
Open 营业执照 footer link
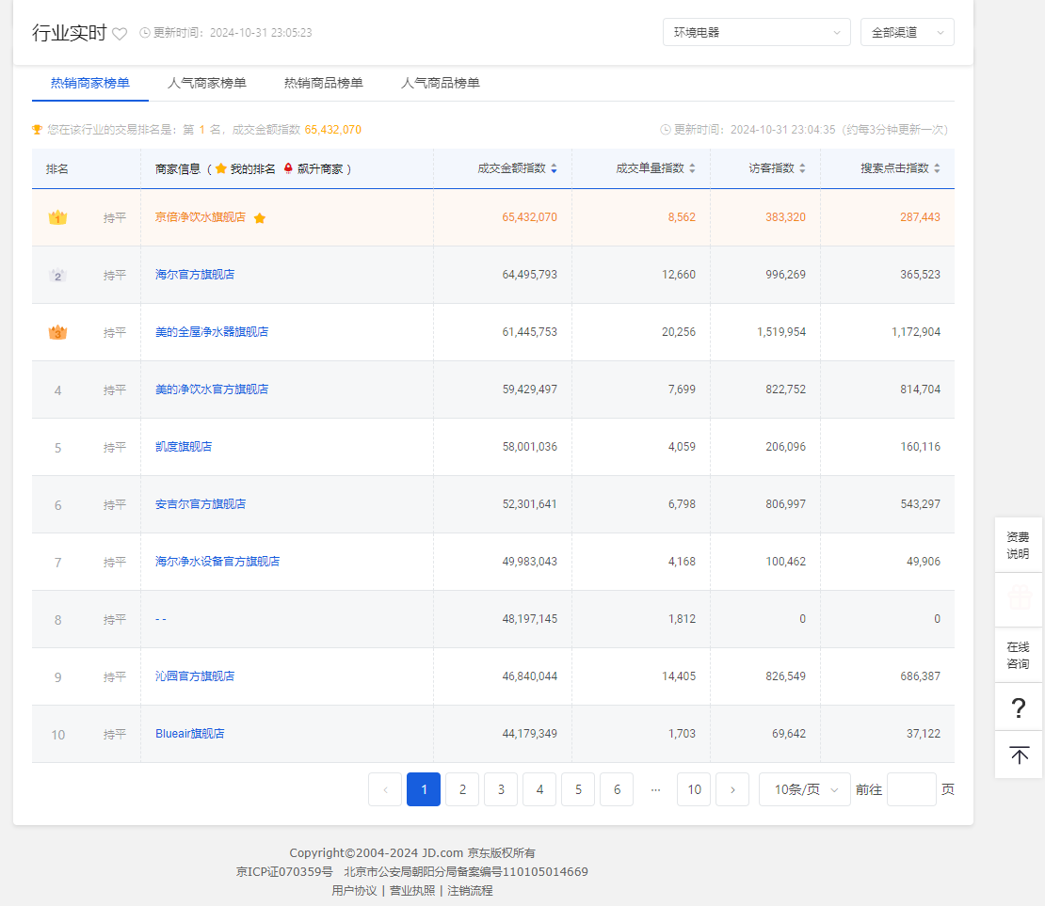coord(412,891)
